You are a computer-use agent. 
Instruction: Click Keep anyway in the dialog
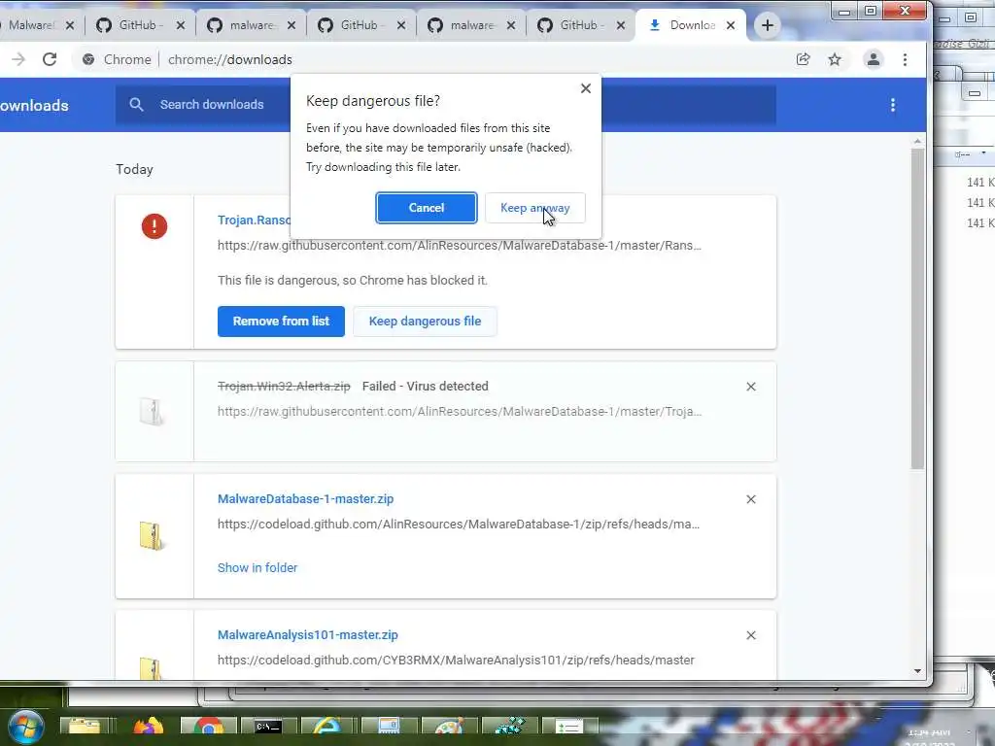535,208
